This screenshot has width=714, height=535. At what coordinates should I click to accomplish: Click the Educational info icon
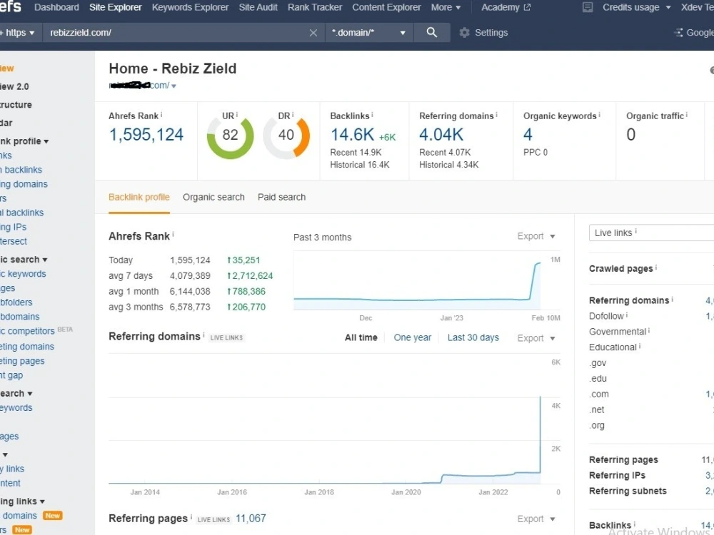pyautogui.click(x=639, y=346)
